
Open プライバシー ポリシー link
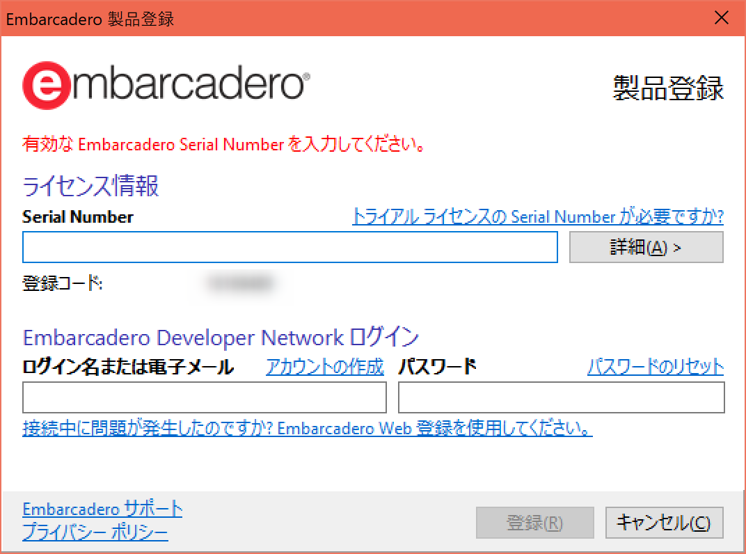click(95, 532)
